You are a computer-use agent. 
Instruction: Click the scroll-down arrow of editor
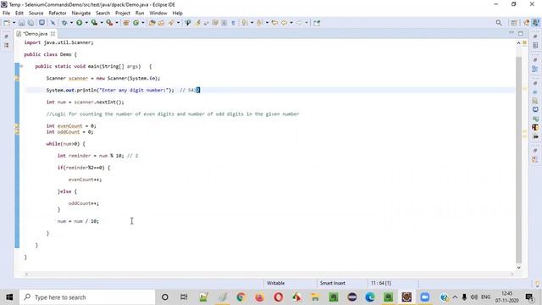pyautogui.click(x=518, y=268)
